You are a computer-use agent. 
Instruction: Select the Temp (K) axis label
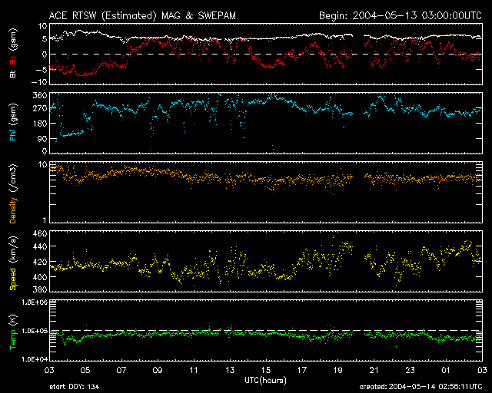tap(13, 330)
